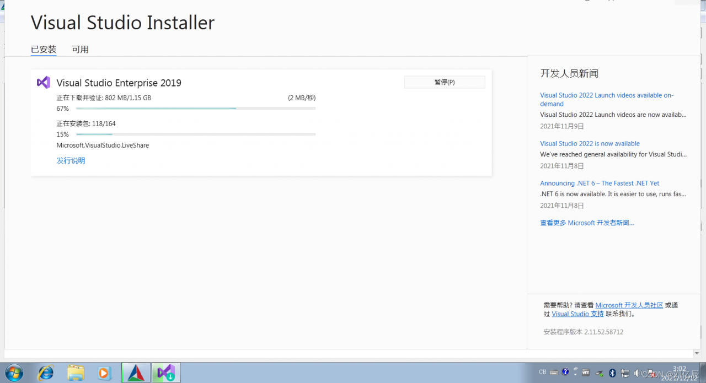Screen dimensions: 706x383
Task: Open Microsoft 开发人员社区 link
Action: [629, 305]
